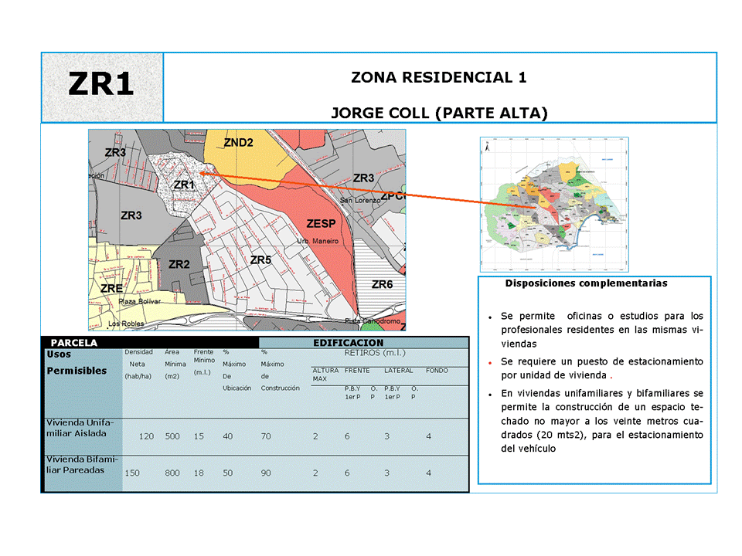742x556 pixels.
Task: Click the minimum frontage value 15
Action: coord(199,436)
